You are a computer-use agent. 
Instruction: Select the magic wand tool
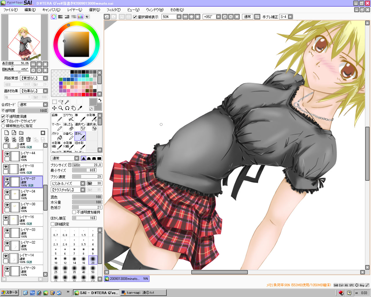[67, 102]
